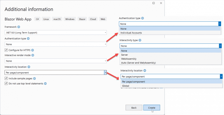Open the Interactive render mode dropdown
224x115 pixels.
coord(56,61)
